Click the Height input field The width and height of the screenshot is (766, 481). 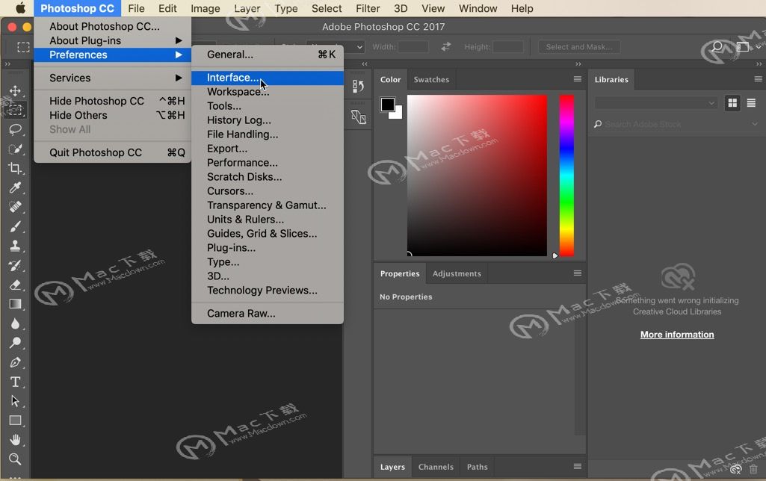[x=508, y=47]
